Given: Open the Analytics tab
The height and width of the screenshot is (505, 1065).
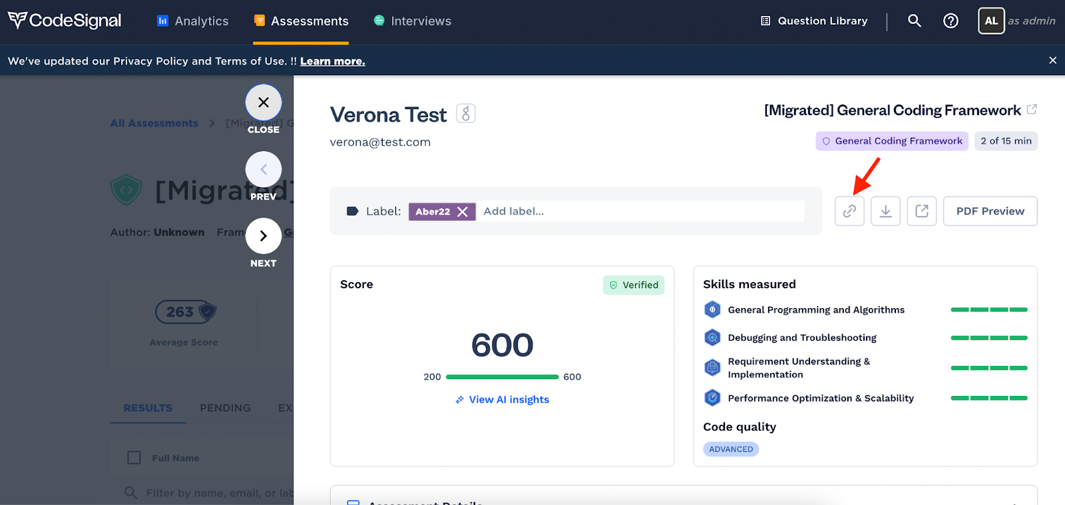Looking at the screenshot, I should 192,21.
